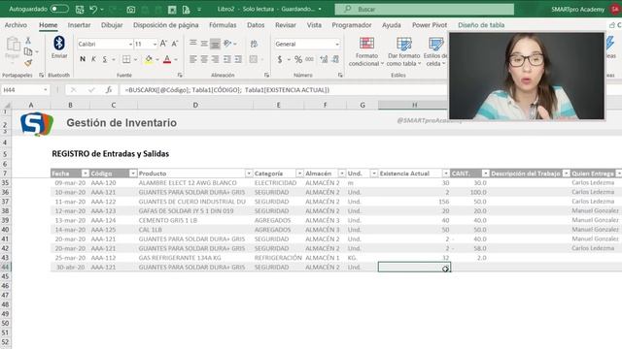Click the Decrease Indent icon
This screenshot has height=349, width=622.
(226, 59)
